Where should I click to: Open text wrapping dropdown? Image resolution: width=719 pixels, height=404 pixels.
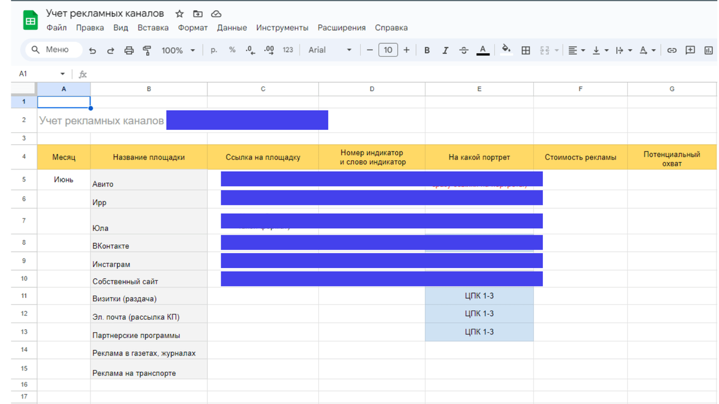tap(624, 50)
